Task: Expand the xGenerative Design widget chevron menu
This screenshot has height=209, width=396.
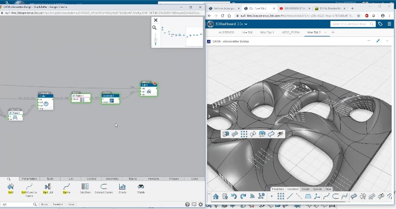Action: coord(387,41)
